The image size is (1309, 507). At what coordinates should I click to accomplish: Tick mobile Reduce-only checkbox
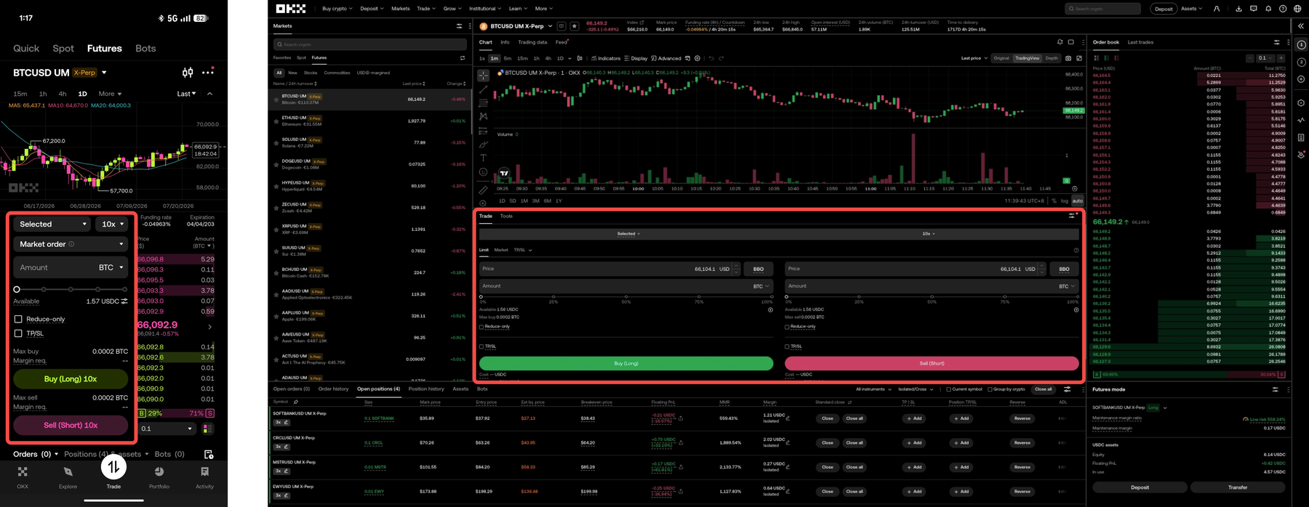click(18, 319)
